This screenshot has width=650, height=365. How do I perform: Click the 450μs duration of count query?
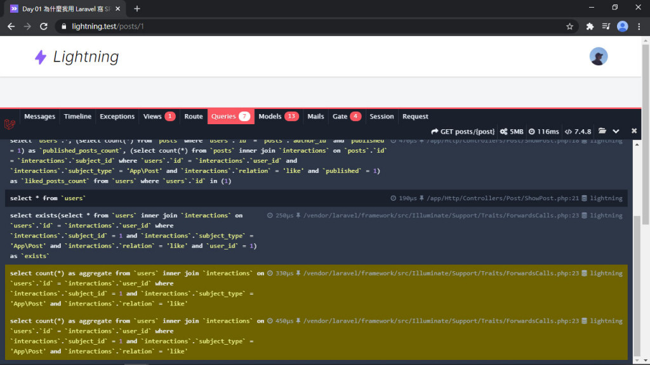(284, 321)
